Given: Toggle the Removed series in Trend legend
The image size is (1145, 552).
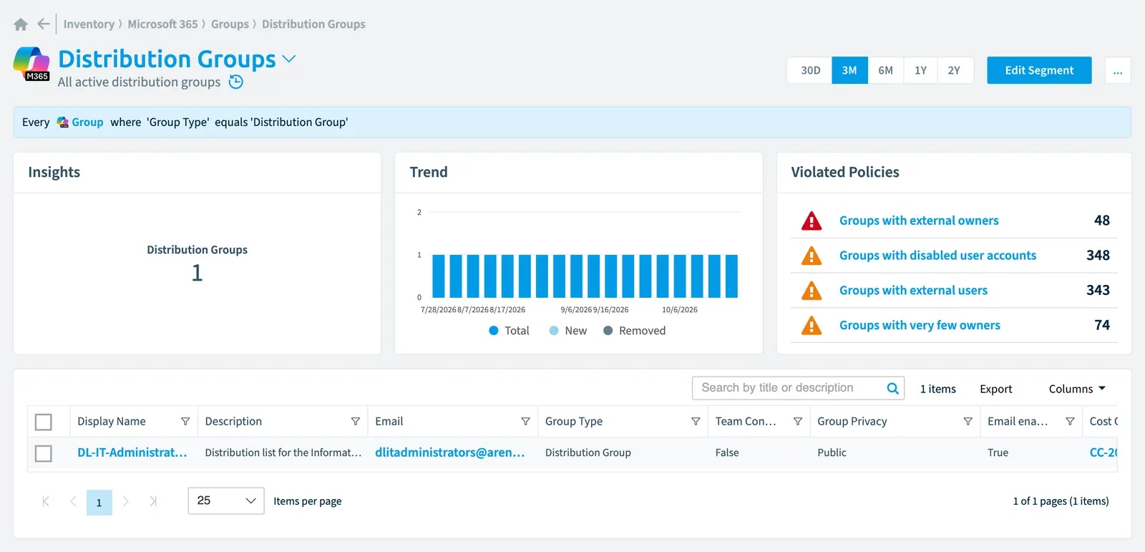Looking at the screenshot, I should click(635, 331).
